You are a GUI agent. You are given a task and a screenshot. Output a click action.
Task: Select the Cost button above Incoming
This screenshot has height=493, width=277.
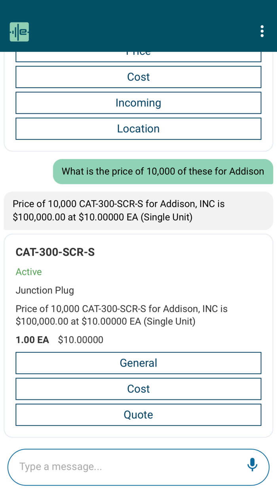(138, 77)
